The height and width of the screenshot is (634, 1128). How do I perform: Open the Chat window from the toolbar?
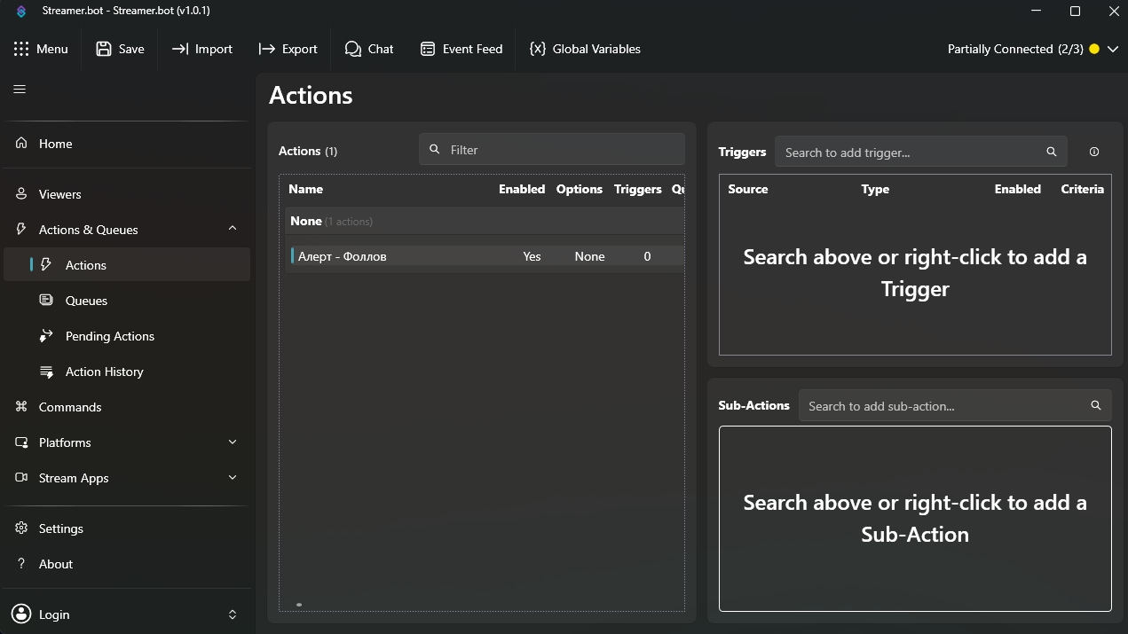pos(369,49)
